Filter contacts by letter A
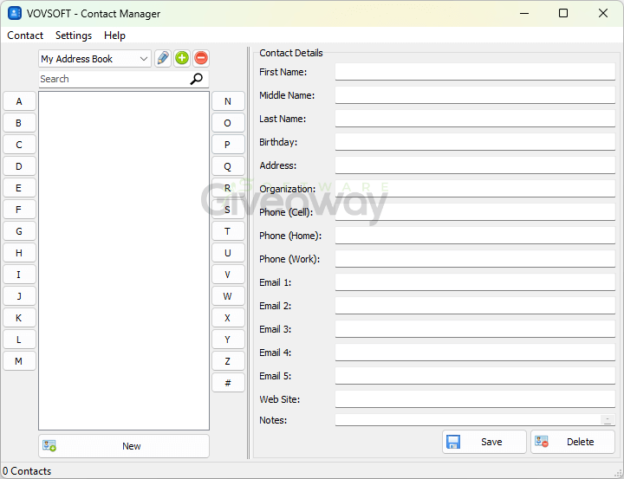Image resolution: width=624 pixels, height=479 pixels. [x=19, y=101]
